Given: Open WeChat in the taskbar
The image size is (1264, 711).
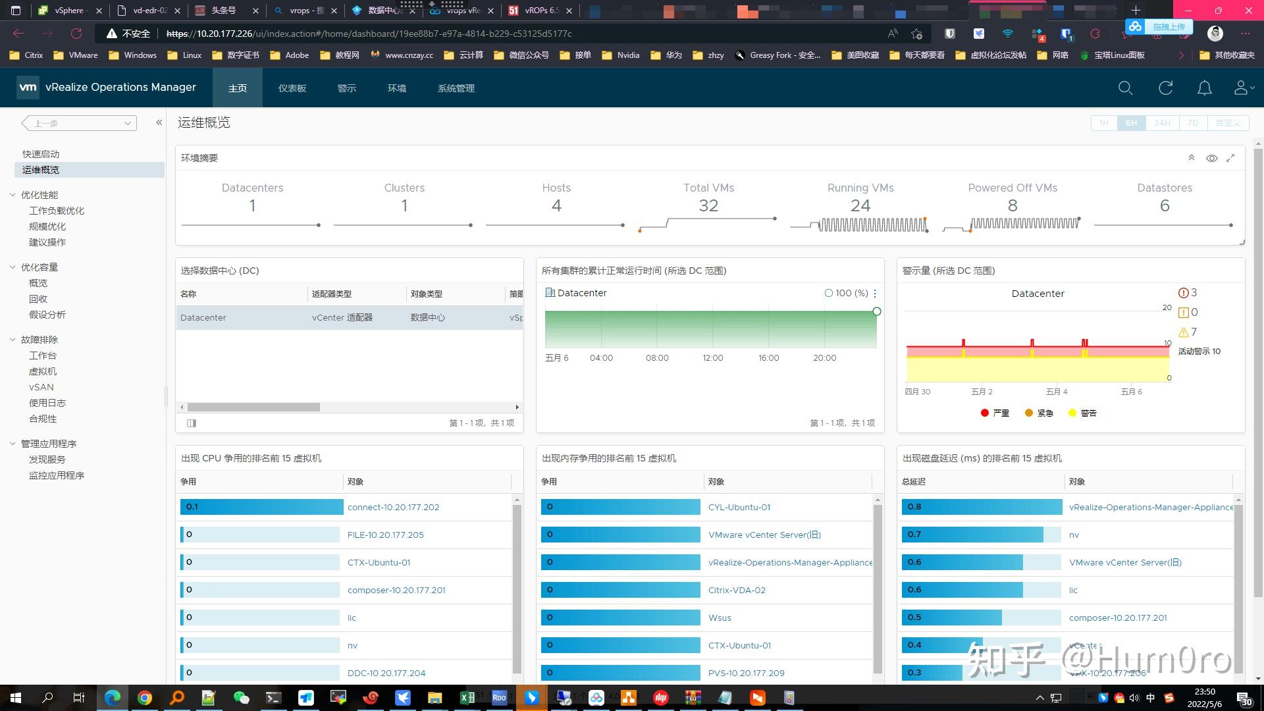Looking at the screenshot, I should point(242,698).
